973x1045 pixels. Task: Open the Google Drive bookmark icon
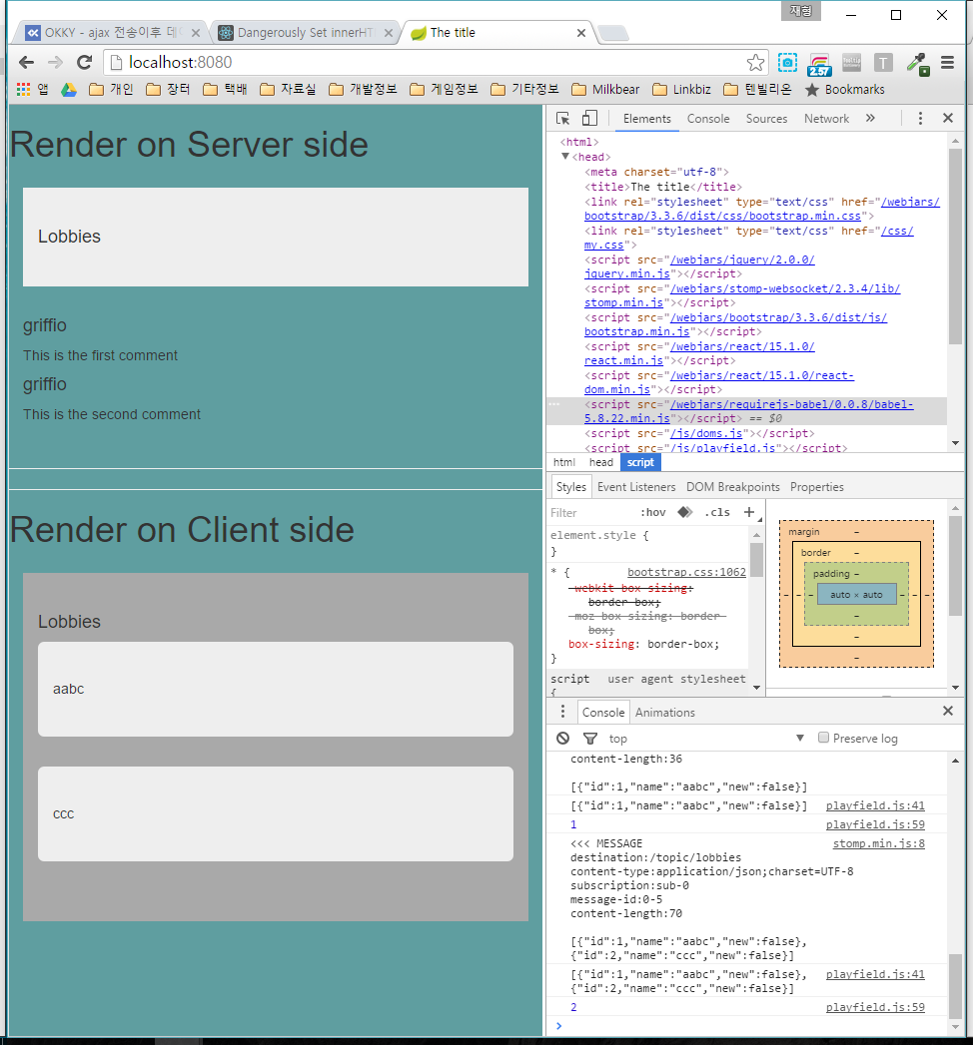pyautogui.click(x=69, y=89)
